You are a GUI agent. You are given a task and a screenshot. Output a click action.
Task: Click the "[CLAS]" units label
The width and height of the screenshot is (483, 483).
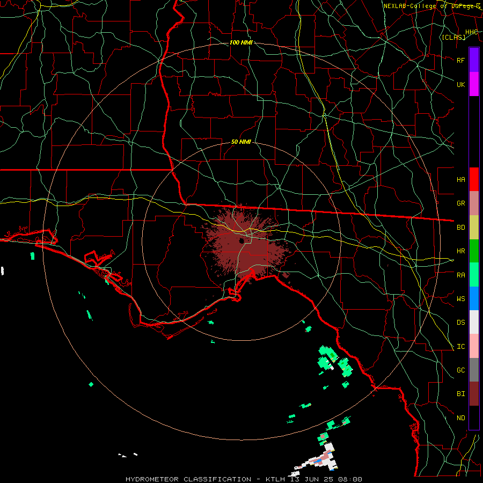coord(453,37)
